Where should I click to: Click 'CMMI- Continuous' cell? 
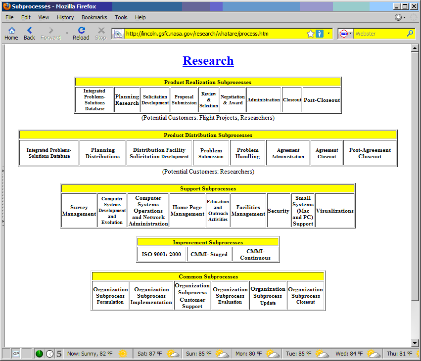tap(255, 254)
